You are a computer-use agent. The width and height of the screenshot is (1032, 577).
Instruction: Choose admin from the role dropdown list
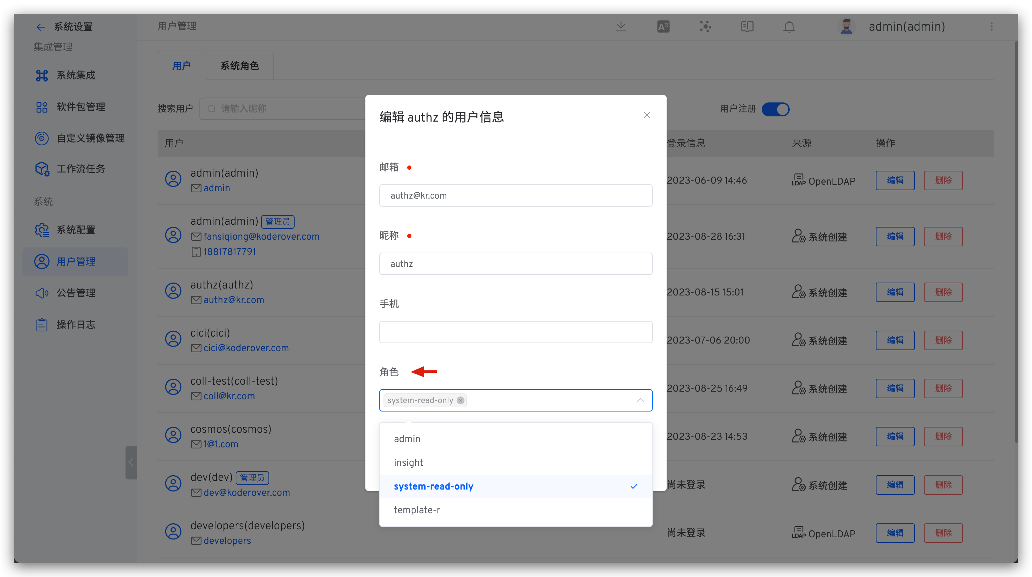point(407,439)
